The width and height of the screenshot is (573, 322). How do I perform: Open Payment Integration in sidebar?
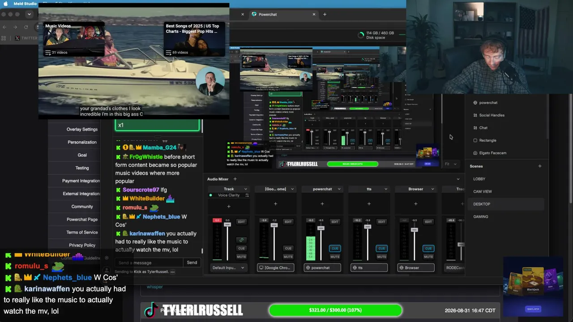pyautogui.click(x=81, y=181)
